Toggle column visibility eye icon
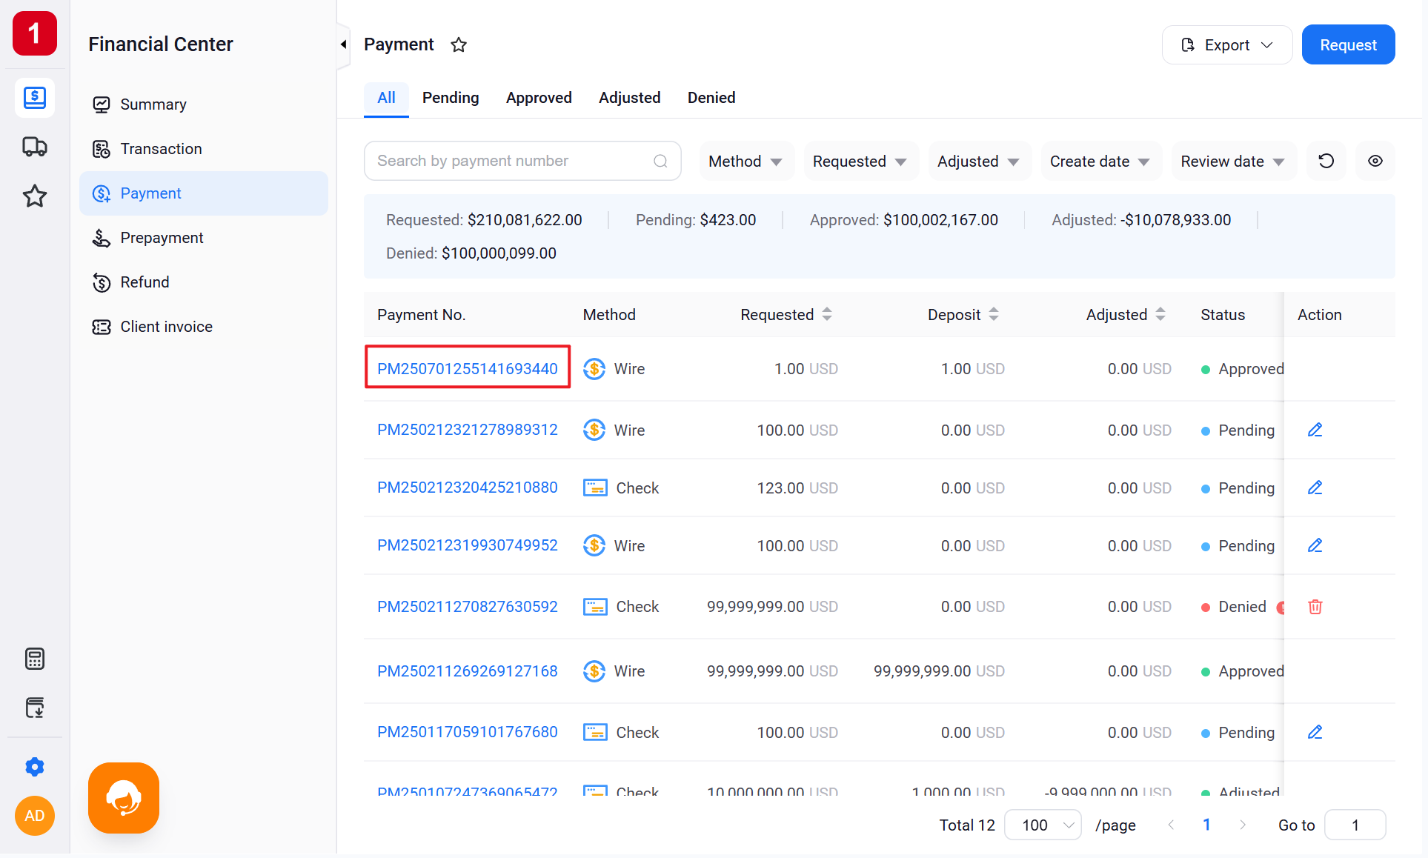This screenshot has height=858, width=1428. (1375, 161)
